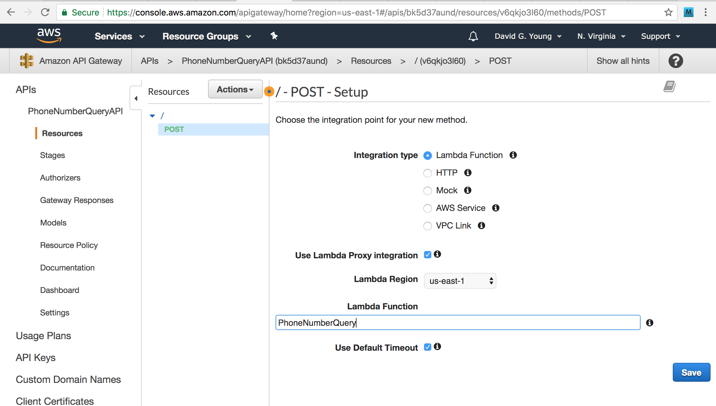Open Usage Plans in the sidebar
The width and height of the screenshot is (716, 406).
43,336
